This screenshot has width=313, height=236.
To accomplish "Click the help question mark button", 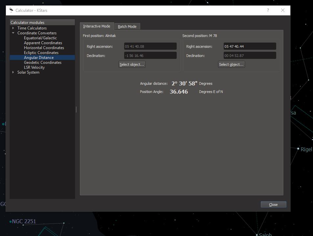I will (x=268, y=10).
